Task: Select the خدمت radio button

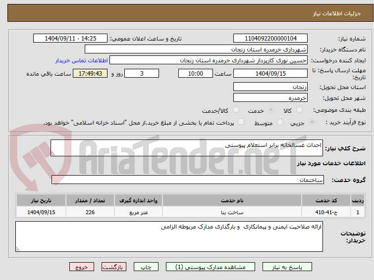Action: [x=271, y=110]
